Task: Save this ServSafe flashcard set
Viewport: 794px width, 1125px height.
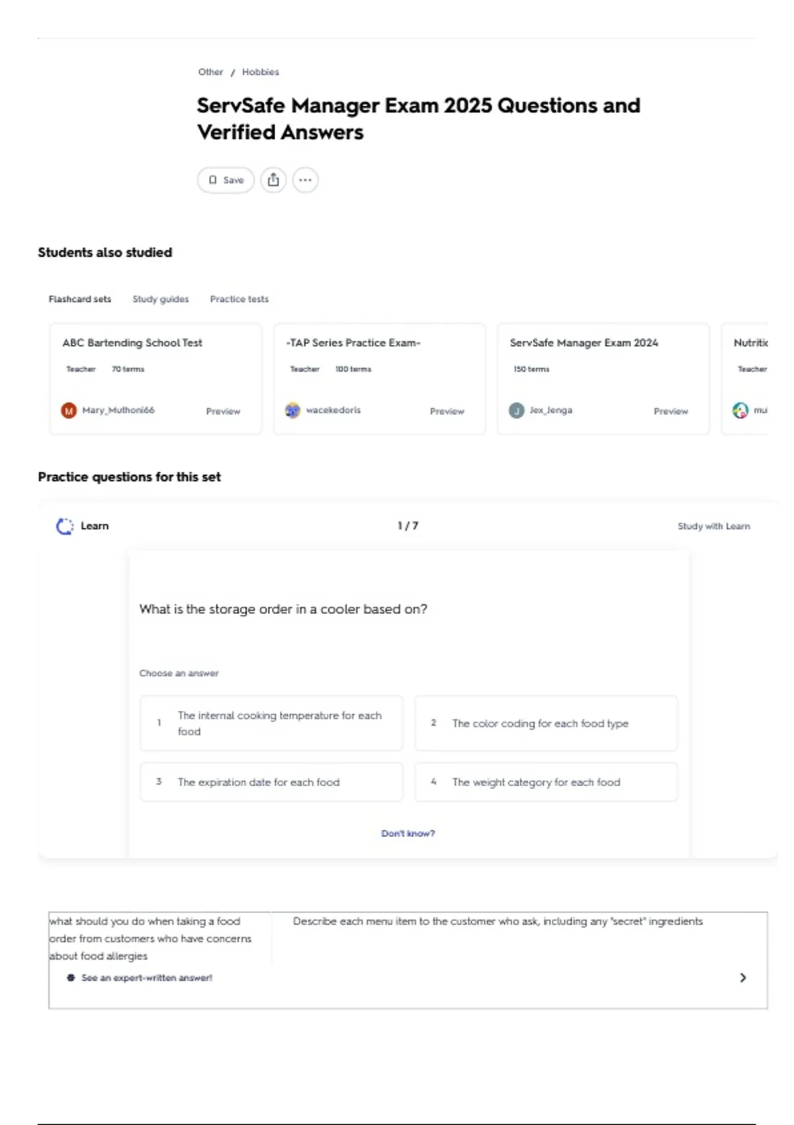Action: 226,180
